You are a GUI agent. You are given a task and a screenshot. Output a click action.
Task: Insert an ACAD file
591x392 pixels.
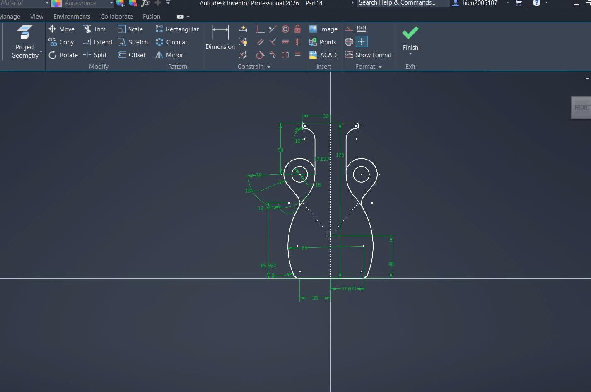coord(323,55)
